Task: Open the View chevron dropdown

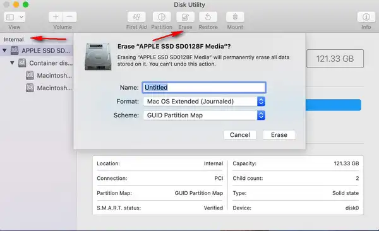Action: coord(21,17)
